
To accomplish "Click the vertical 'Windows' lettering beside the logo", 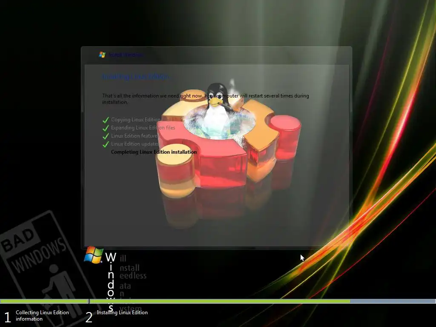I will click(111, 282).
